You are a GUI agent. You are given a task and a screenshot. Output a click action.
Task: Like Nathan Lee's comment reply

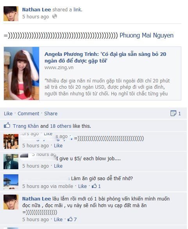58,219
